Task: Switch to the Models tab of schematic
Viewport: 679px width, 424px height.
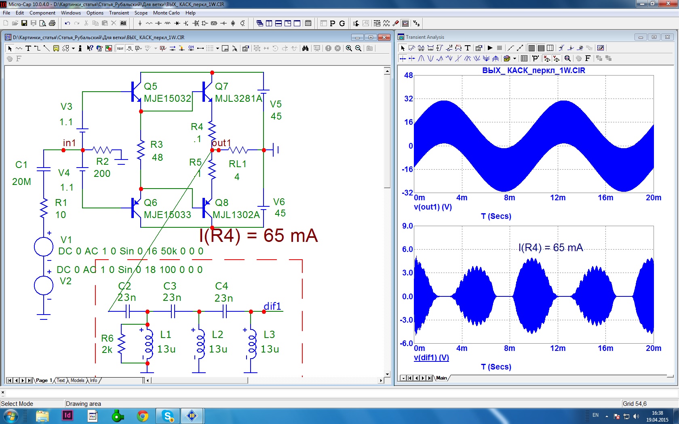Action: point(77,380)
